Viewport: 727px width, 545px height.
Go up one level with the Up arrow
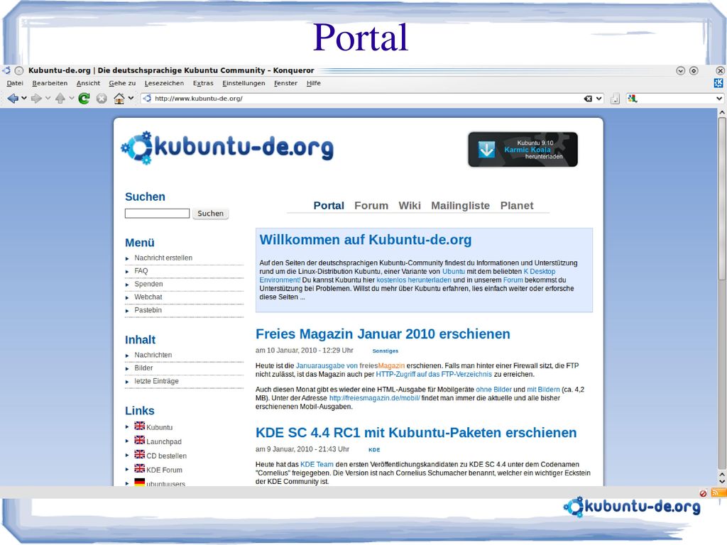coord(60,98)
